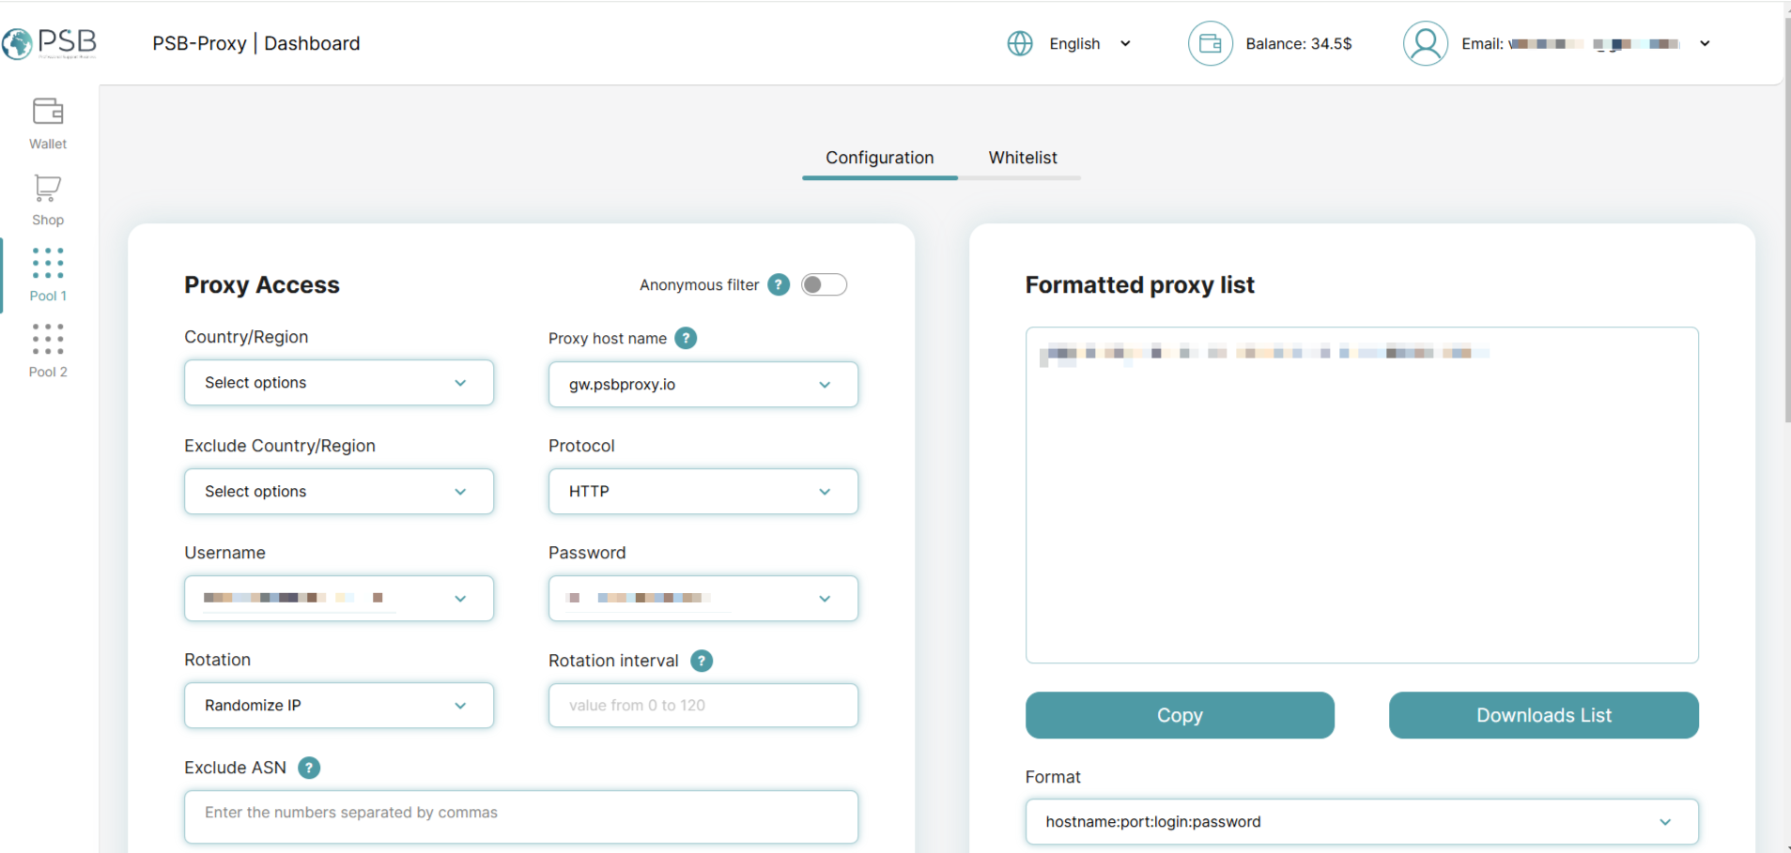The width and height of the screenshot is (1791, 853).
Task: Open the Protocol dropdown showing HTTP
Action: click(703, 492)
